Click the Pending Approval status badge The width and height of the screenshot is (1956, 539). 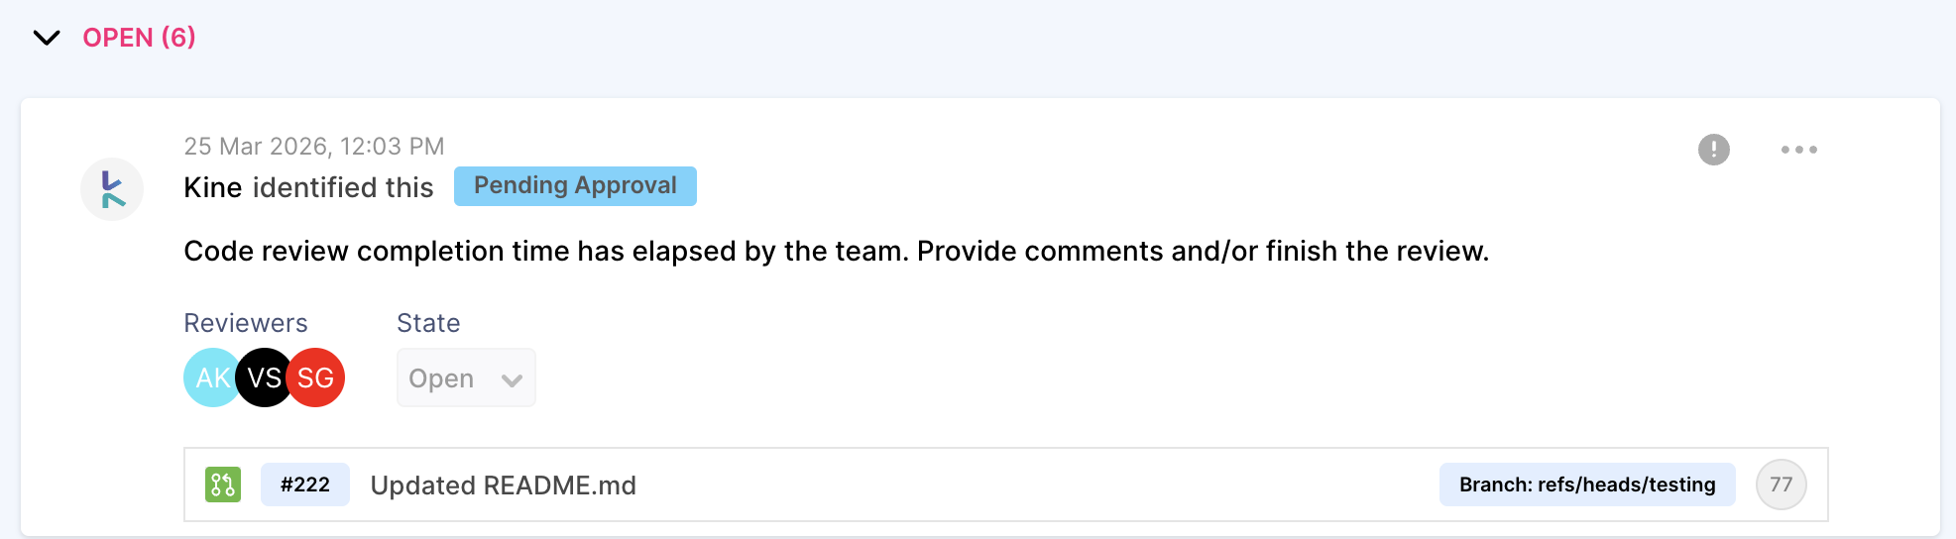click(x=575, y=186)
